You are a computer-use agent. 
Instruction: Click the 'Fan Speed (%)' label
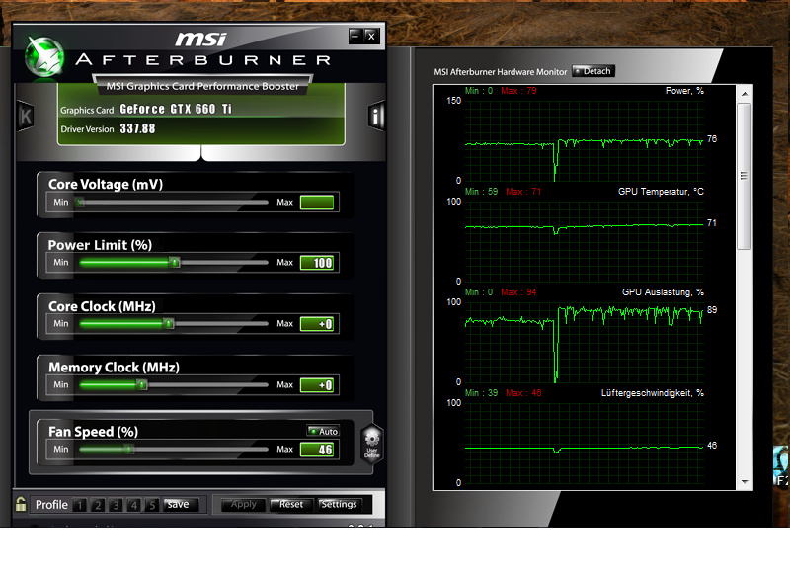tap(93, 432)
